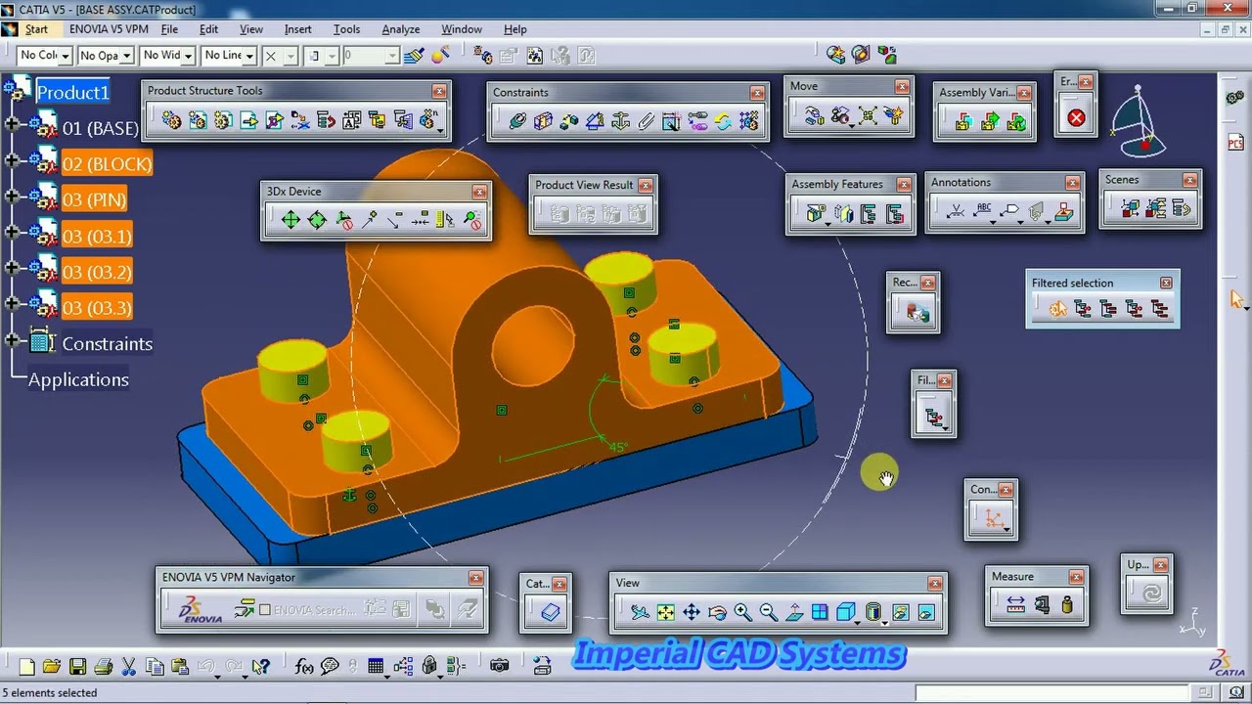Click the Fix Component anchor constraint icon
The height and width of the screenshot is (704, 1252).
(620, 121)
